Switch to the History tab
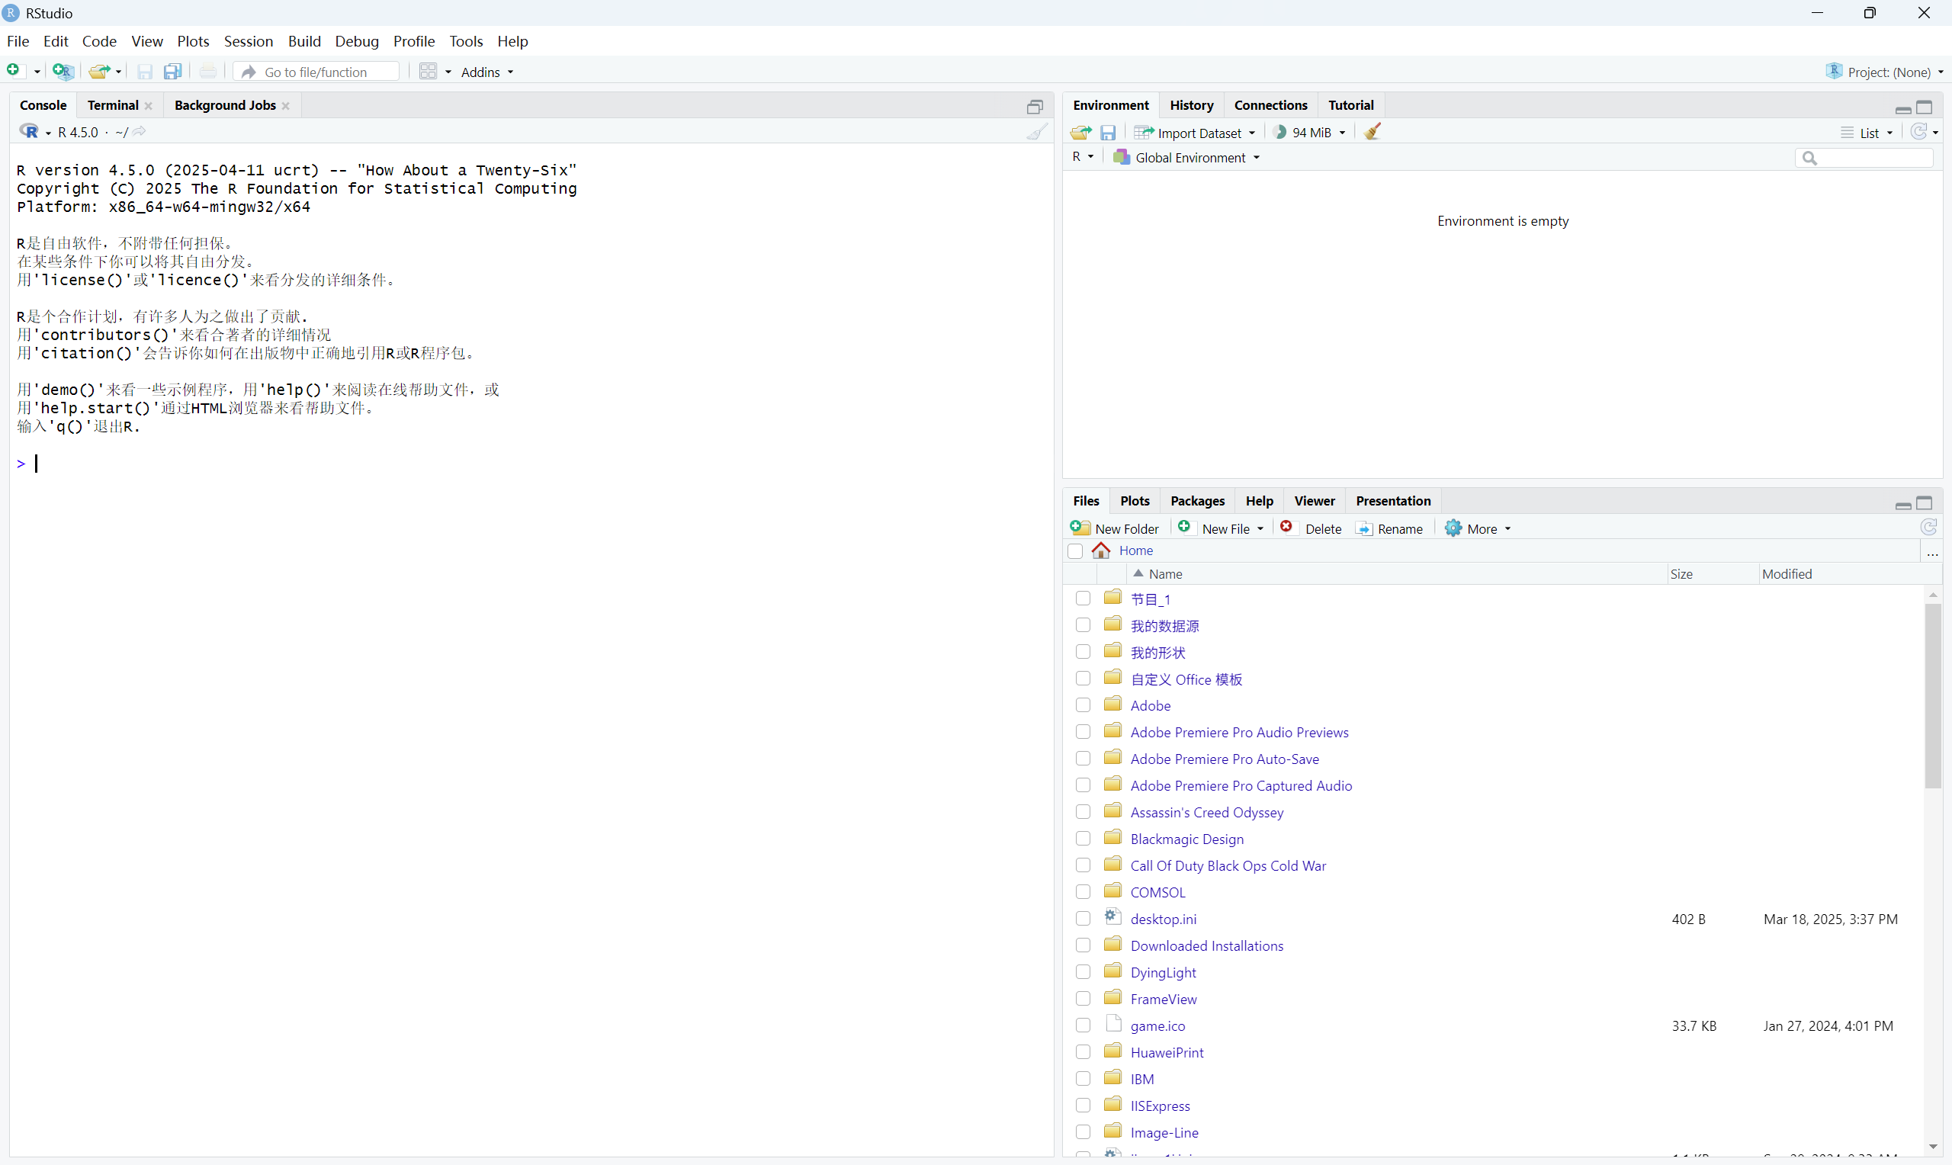Screen dimensions: 1952x1165 pyautogui.click(x=1192, y=105)
